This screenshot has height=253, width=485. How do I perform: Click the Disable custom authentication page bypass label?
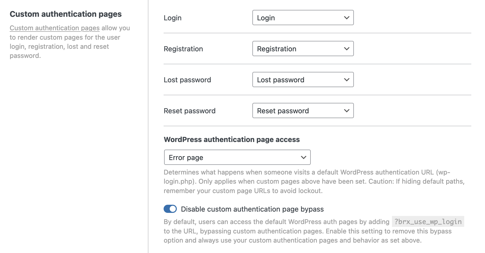pyautogui.click(x=252, y=209)
